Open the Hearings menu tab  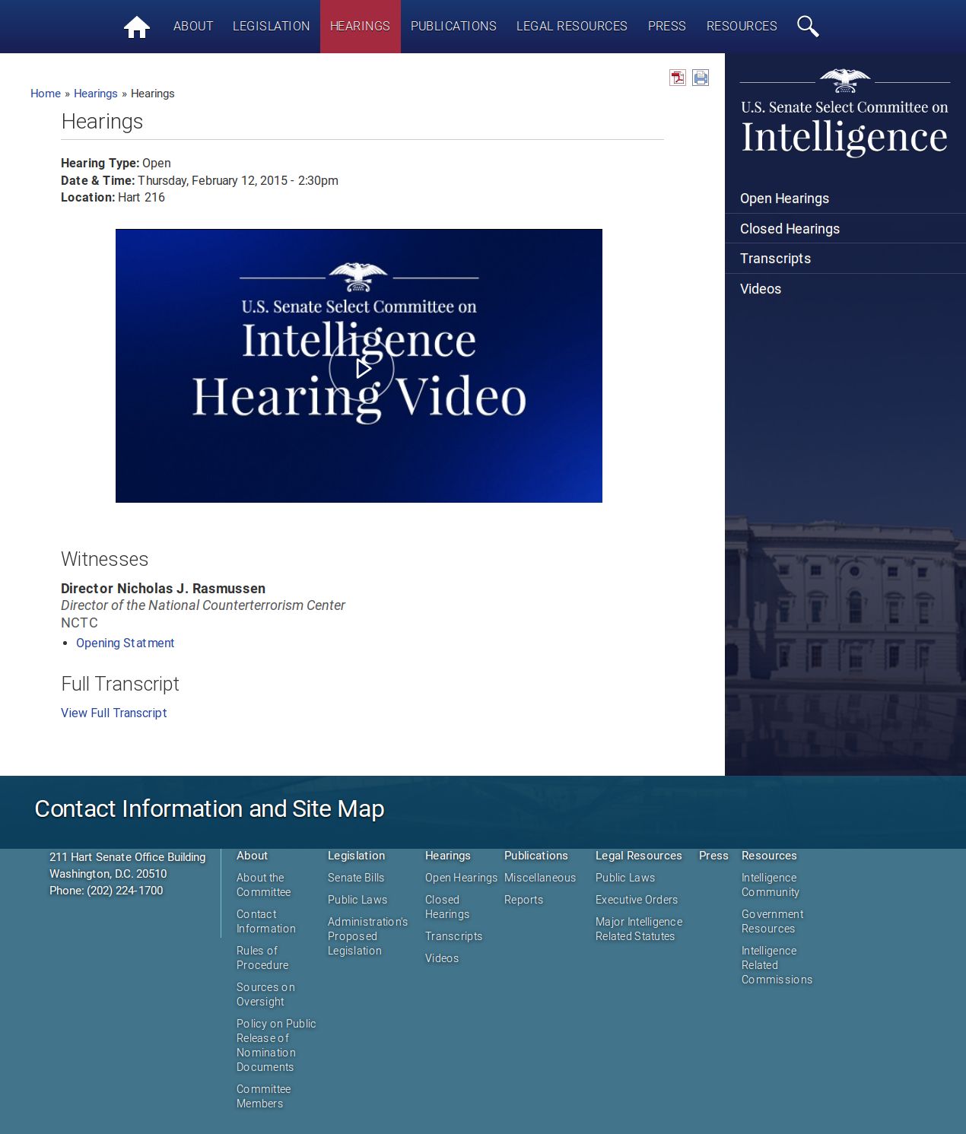click(x=360, y=27)
